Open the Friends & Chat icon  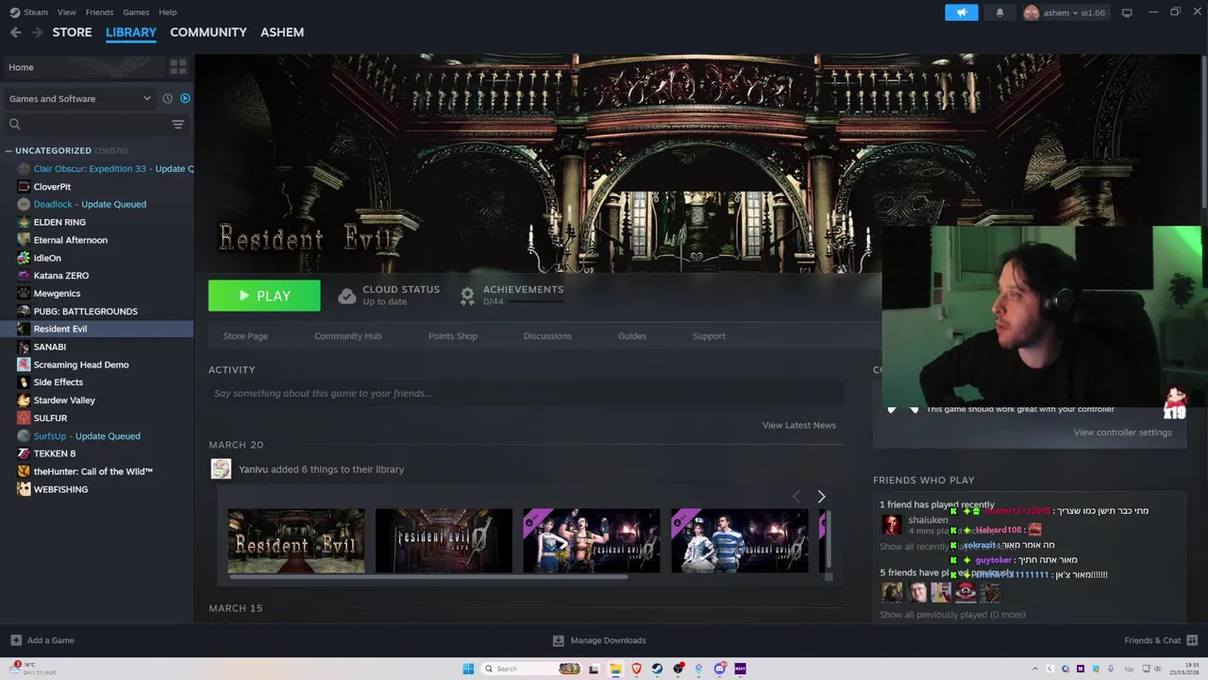tap(1191, 640)
